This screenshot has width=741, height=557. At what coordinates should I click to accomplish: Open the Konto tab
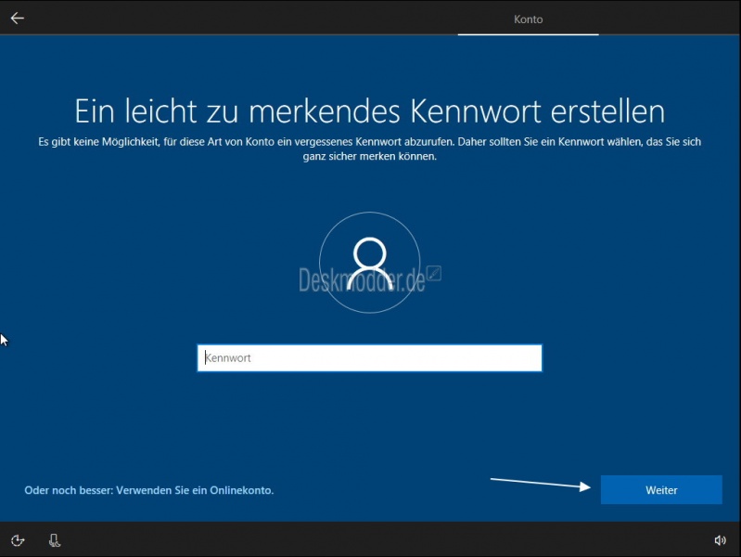[x=528, y=19]
